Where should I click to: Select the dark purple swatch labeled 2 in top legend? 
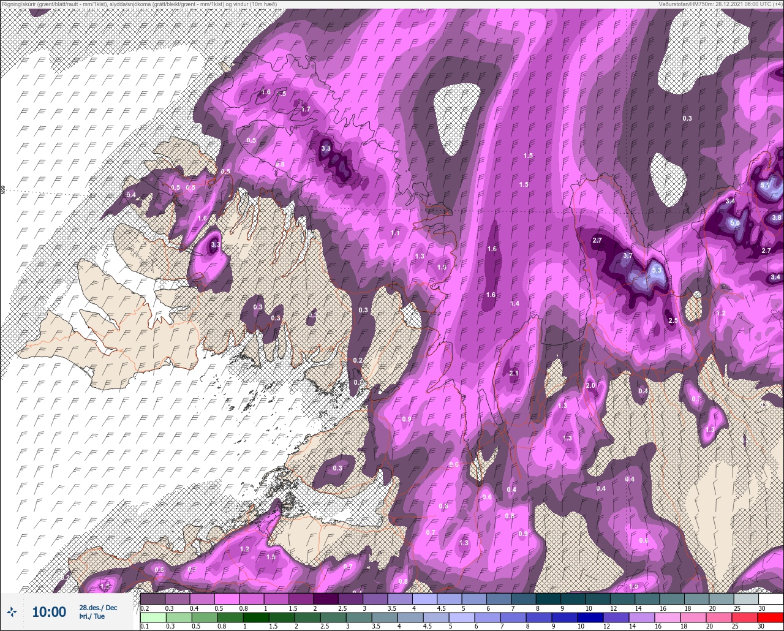(325, 599)
